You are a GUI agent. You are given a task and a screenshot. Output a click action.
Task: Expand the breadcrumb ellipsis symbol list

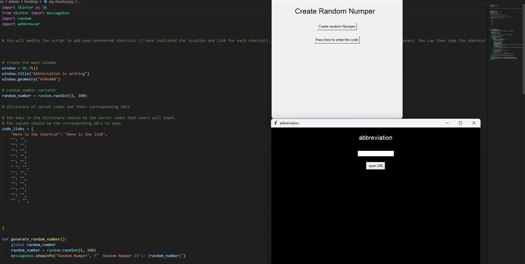coord(80,2)
